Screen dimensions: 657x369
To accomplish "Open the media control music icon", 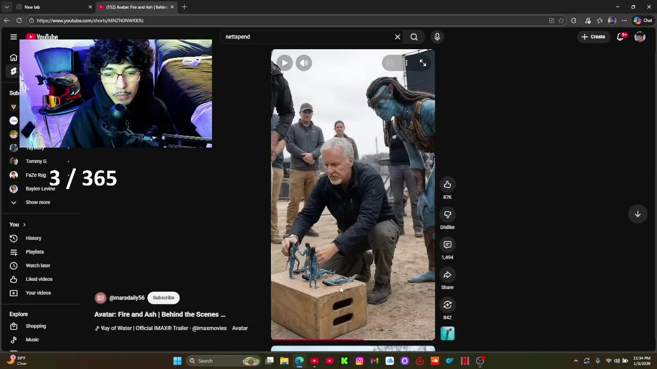I will pos(587,20).
